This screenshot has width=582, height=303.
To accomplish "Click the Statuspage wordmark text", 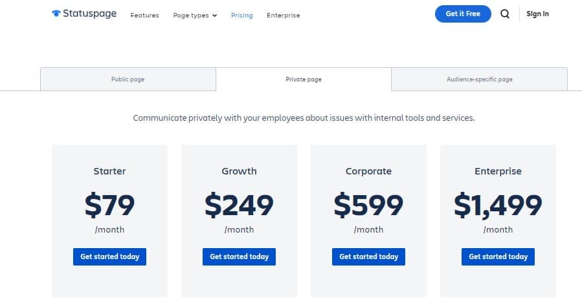I will click(x=89, y=14).
